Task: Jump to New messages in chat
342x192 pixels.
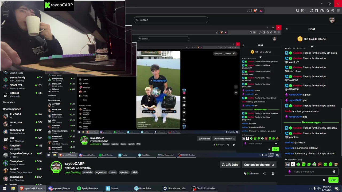Action: point(311,122)
